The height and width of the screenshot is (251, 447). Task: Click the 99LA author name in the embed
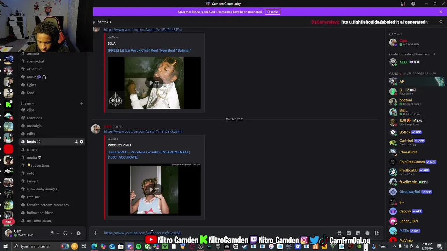pyautogui.click(x=111, y=44)
